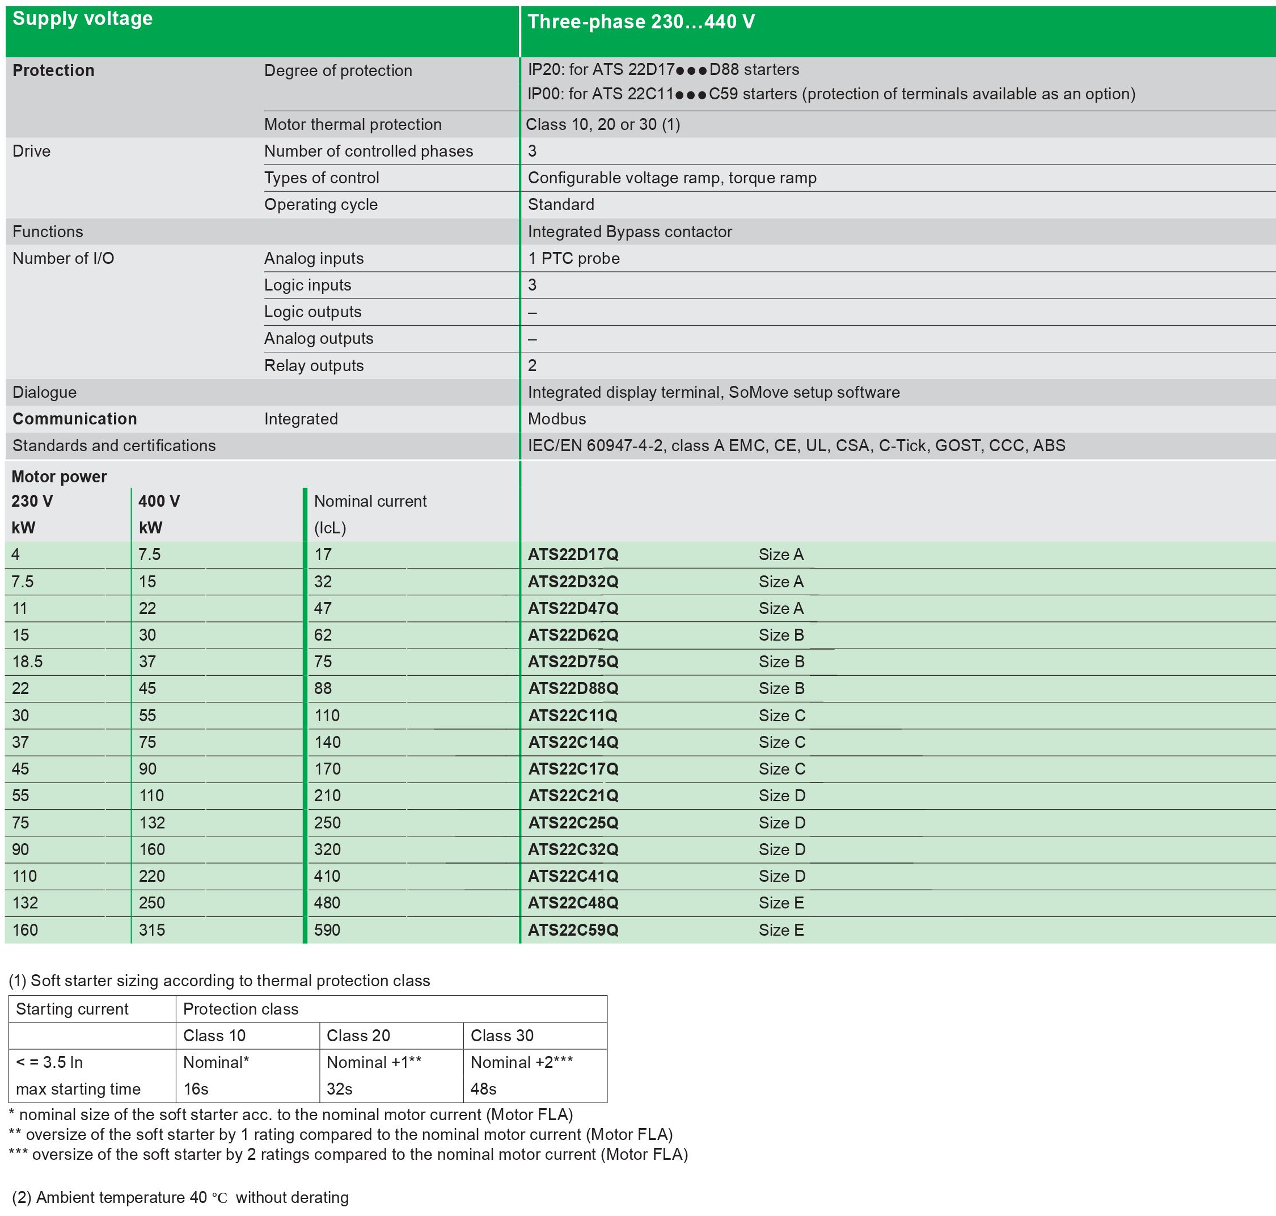Select reference ATS22D88Q
The height and width of the screenshot is (1216, 1276).
pyautogui.click(x=573, y=688)
